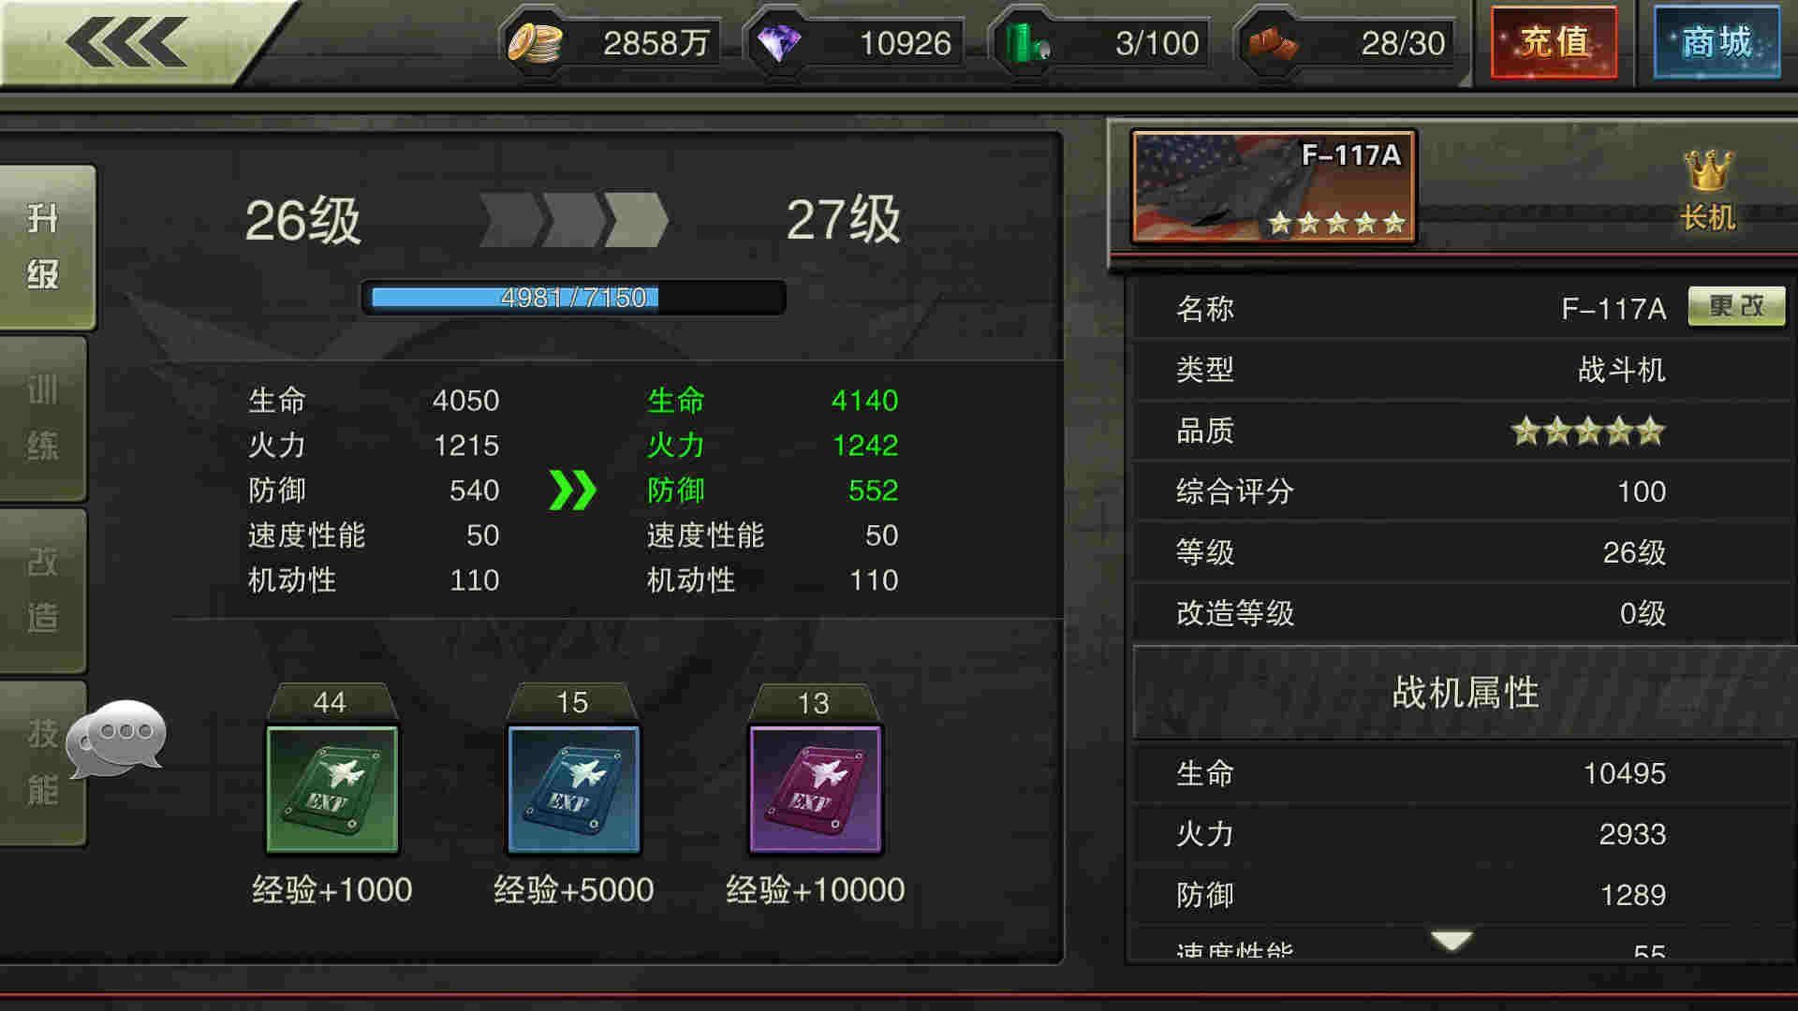This screenshot has width=1798, height=1011.
Task: Tap the gold coins currency icon
Action: pyautogui.click(x=535, y=43)
